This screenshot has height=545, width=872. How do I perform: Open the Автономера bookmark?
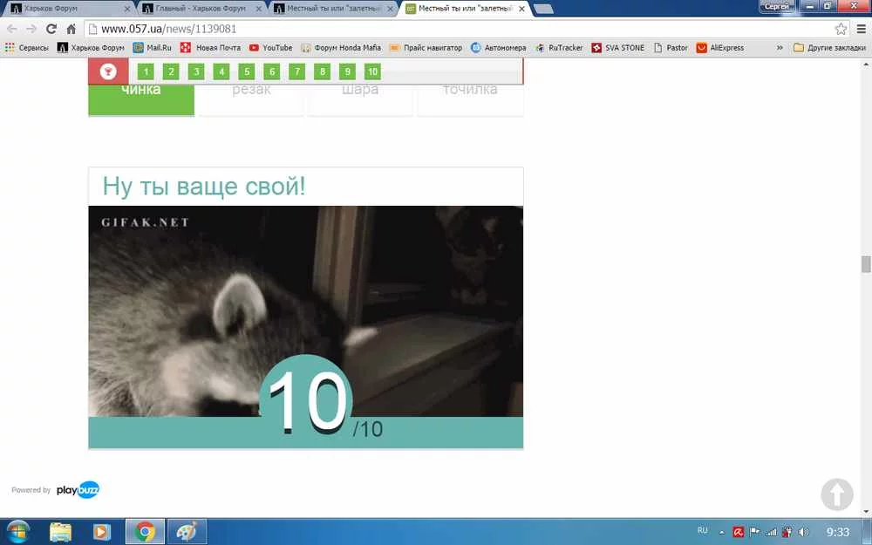(x=498, y=48)
